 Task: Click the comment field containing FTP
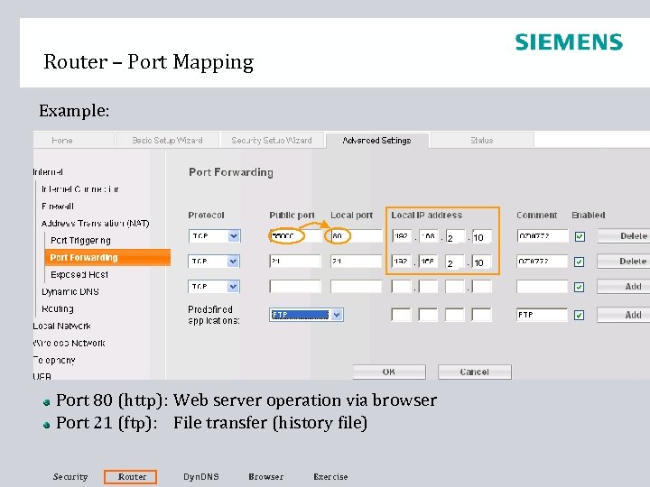[x=543, y=315]
